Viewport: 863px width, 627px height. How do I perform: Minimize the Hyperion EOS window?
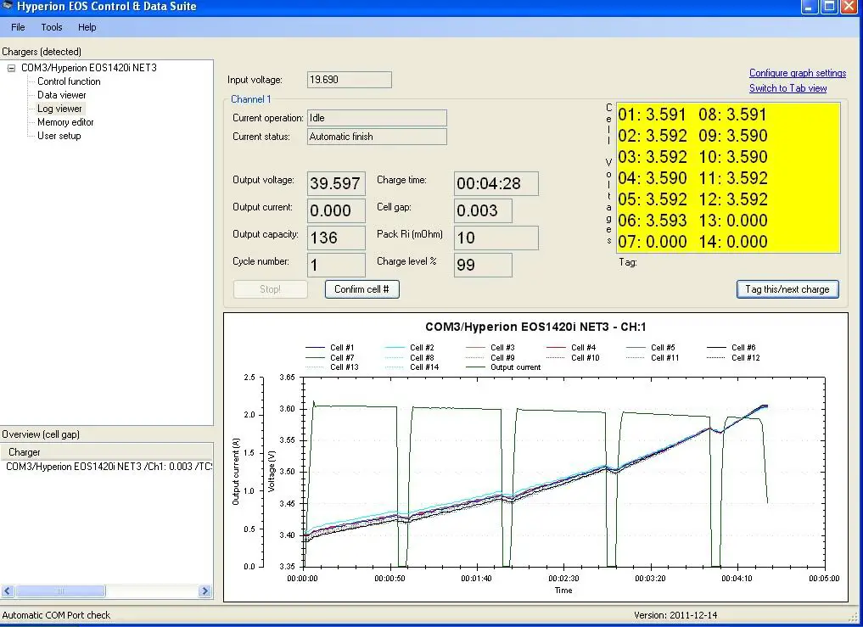pos(809,7)
